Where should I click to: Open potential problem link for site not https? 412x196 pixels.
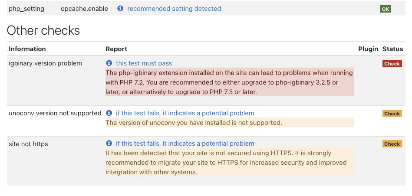point(185,144)
